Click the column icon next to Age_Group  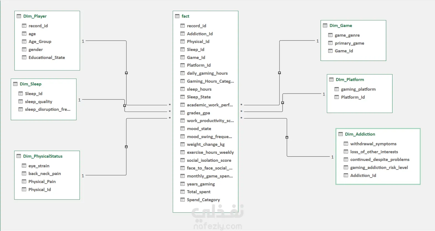pos(24,42)
